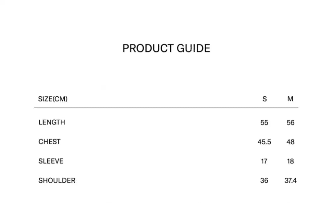Click the horizontal divider under the header row
This screenshot has height=203, width=332.
166,108
